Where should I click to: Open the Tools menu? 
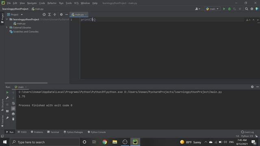[x=69, y=3]
